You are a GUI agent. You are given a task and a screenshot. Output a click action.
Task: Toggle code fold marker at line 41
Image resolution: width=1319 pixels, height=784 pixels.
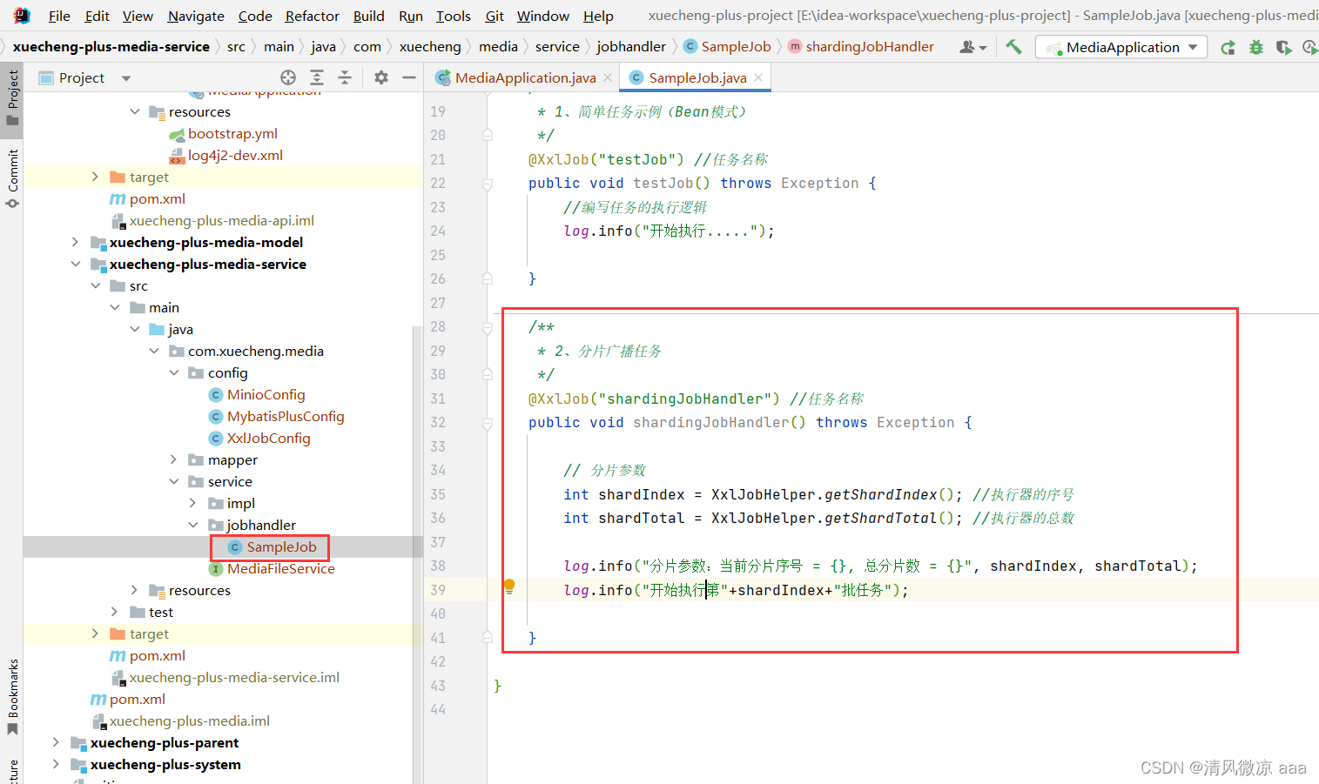pos(488,638)
